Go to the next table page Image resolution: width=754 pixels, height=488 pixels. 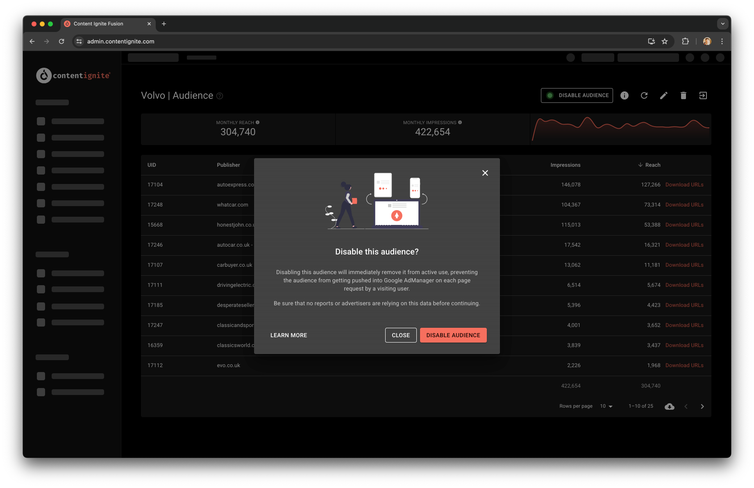coord(702,406)
